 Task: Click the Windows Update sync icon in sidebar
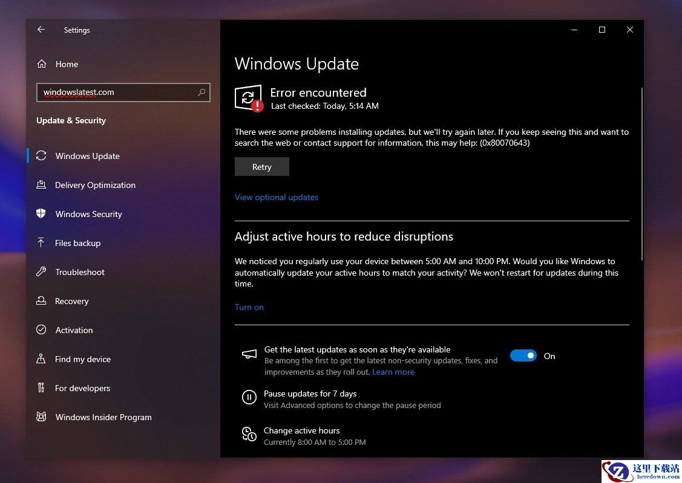pyautogui.click(x=41, y=155)
